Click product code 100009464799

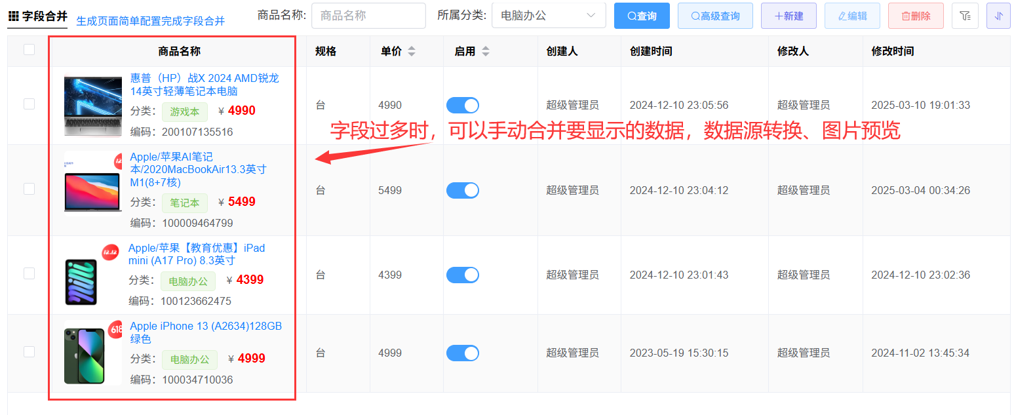coord(197,223)
